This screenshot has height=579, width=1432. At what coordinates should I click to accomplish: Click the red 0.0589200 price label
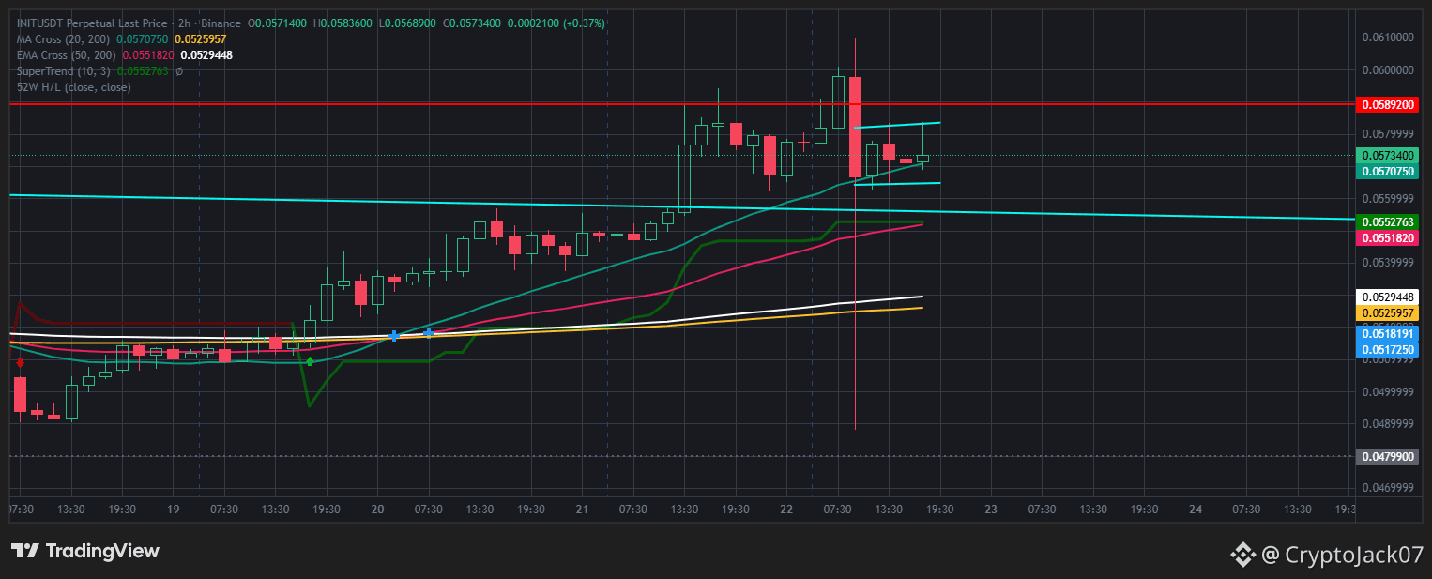click(1387, 106)
